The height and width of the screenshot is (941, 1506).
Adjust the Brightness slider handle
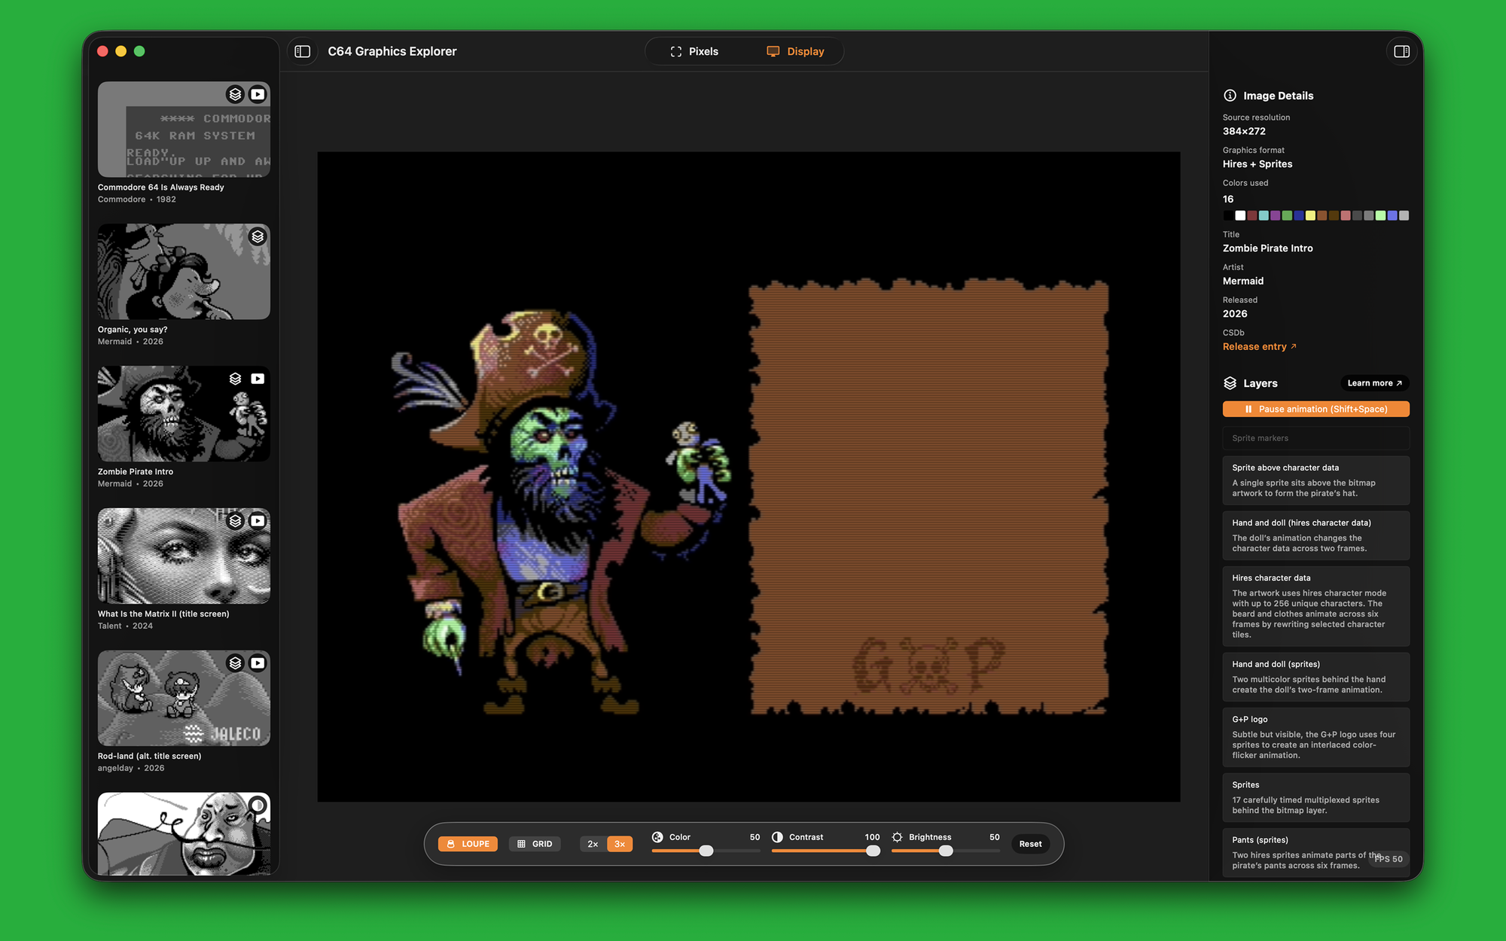(946, 851)
